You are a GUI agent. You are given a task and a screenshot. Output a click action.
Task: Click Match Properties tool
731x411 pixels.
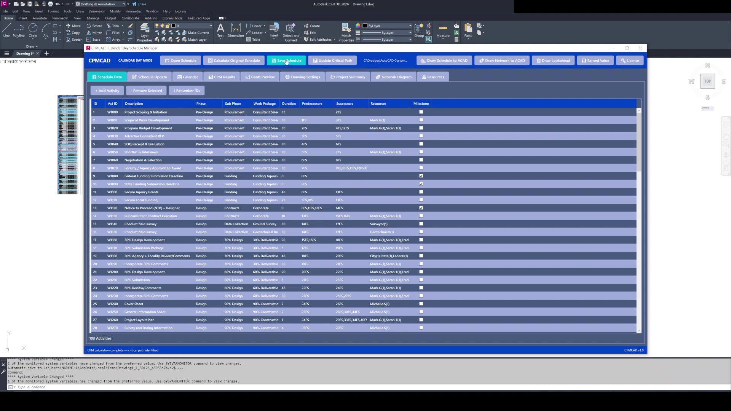click(346, 32)
